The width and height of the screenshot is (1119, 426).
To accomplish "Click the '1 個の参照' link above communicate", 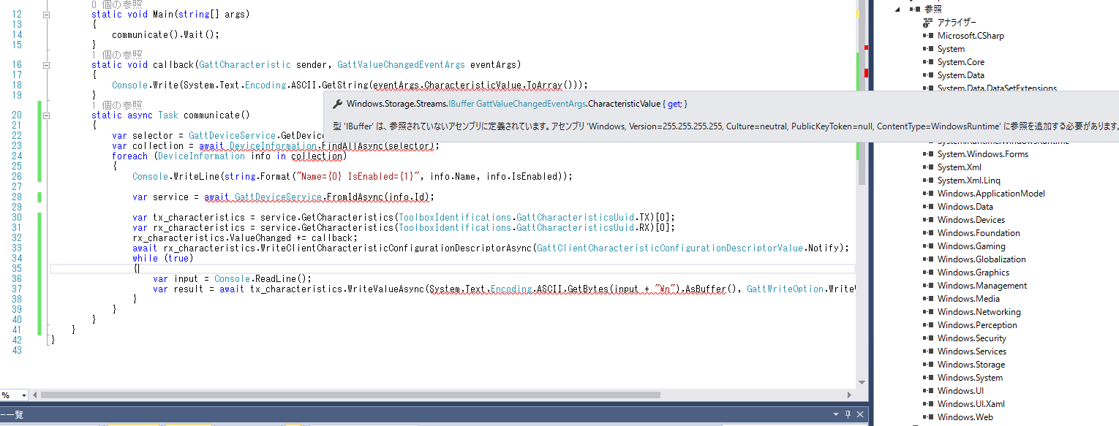I will pyautogui.click(x=117, y=105).
